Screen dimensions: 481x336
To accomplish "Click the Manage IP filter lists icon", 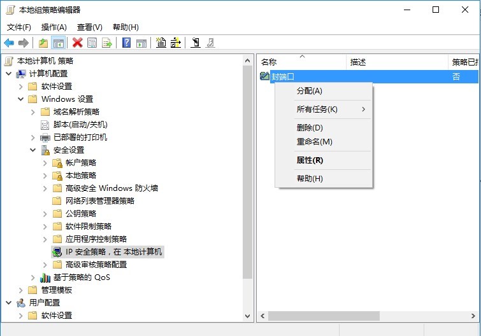I will pos(176,43).
